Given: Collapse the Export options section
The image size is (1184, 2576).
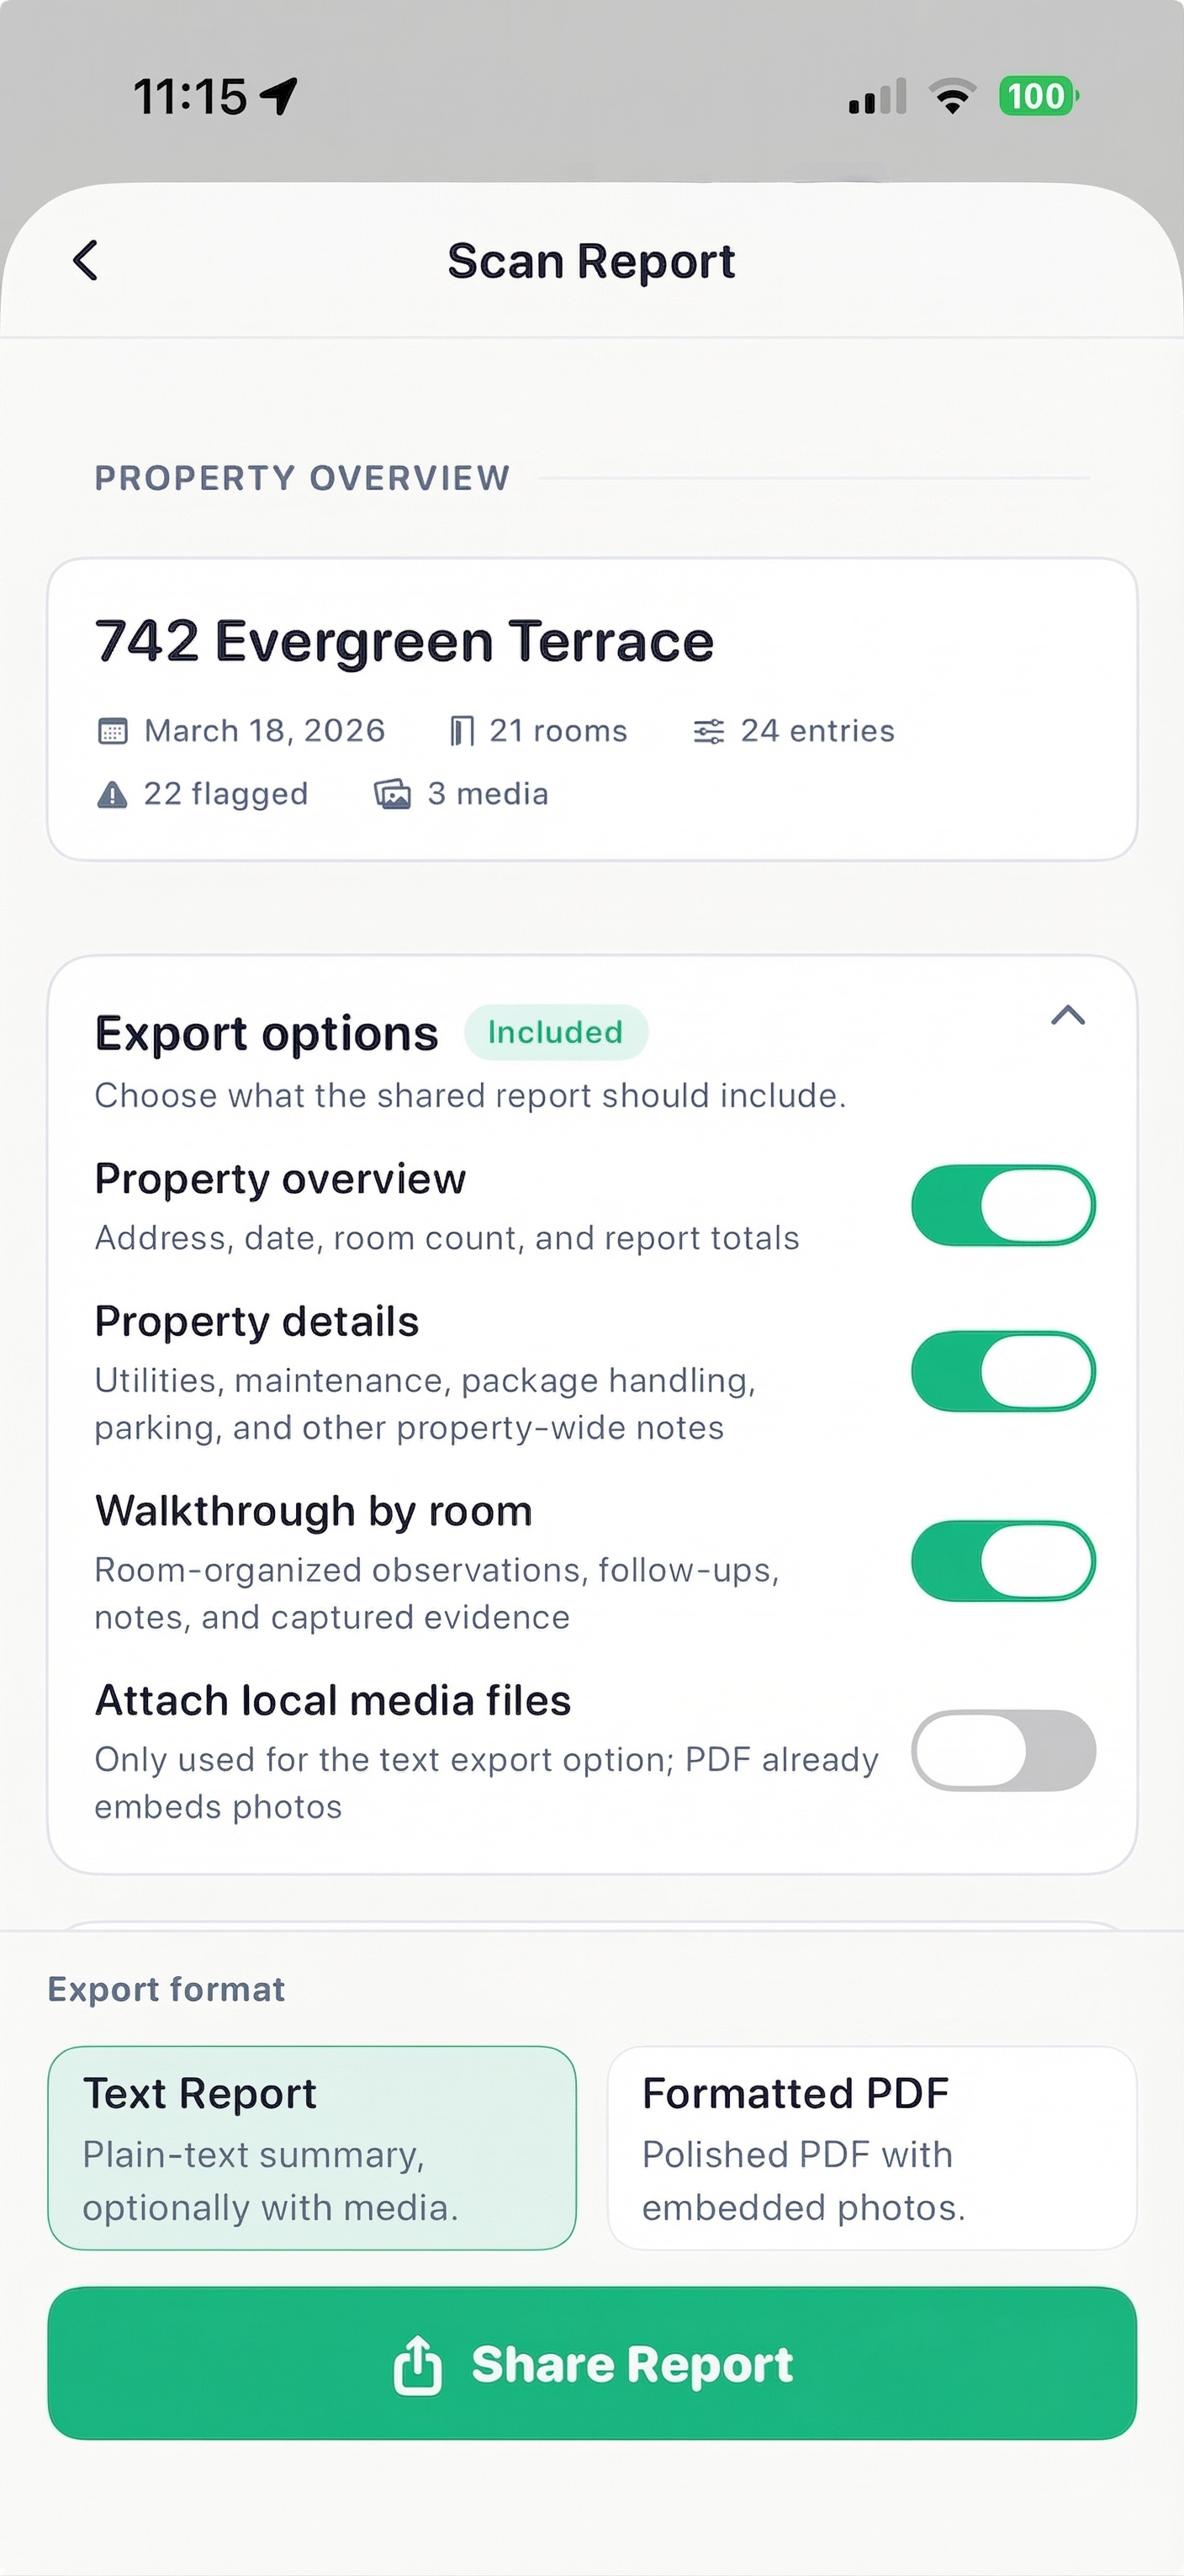Looking at the screenshot, I should coord(1069,1017).
